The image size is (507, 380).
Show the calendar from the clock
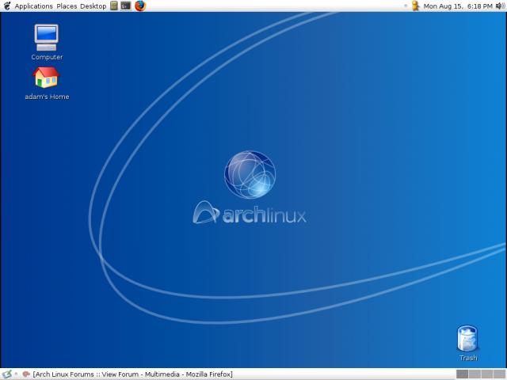[x=458, y=6]
